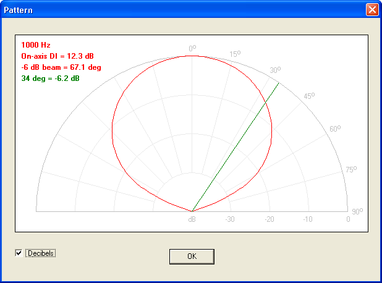
Task: Click the 60° angle label
Action: click(x=335, y=129)
